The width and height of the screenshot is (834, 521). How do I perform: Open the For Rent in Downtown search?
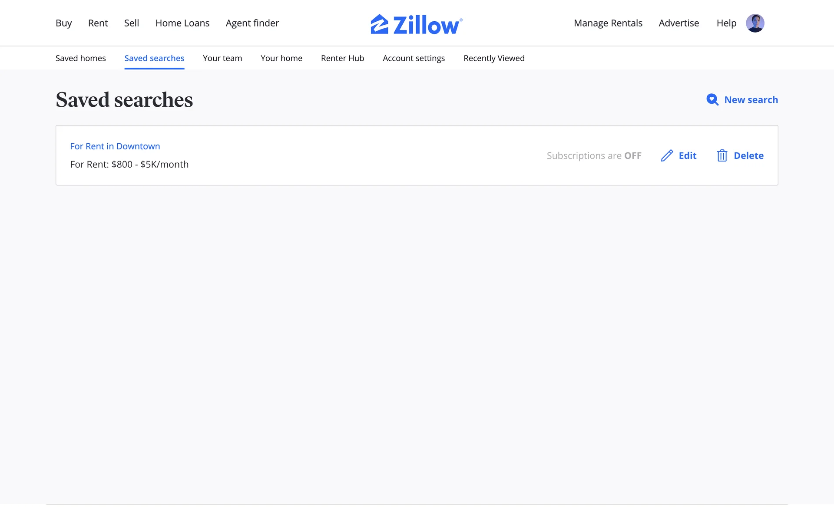coord(115,146)
